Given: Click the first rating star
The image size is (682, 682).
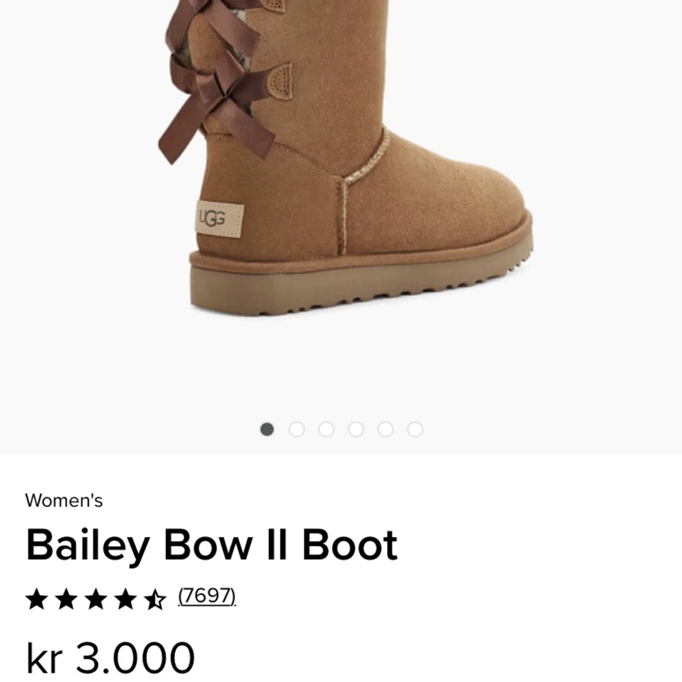Looking at the screenshot, I should pyautogui.click(x=37, y=599).
